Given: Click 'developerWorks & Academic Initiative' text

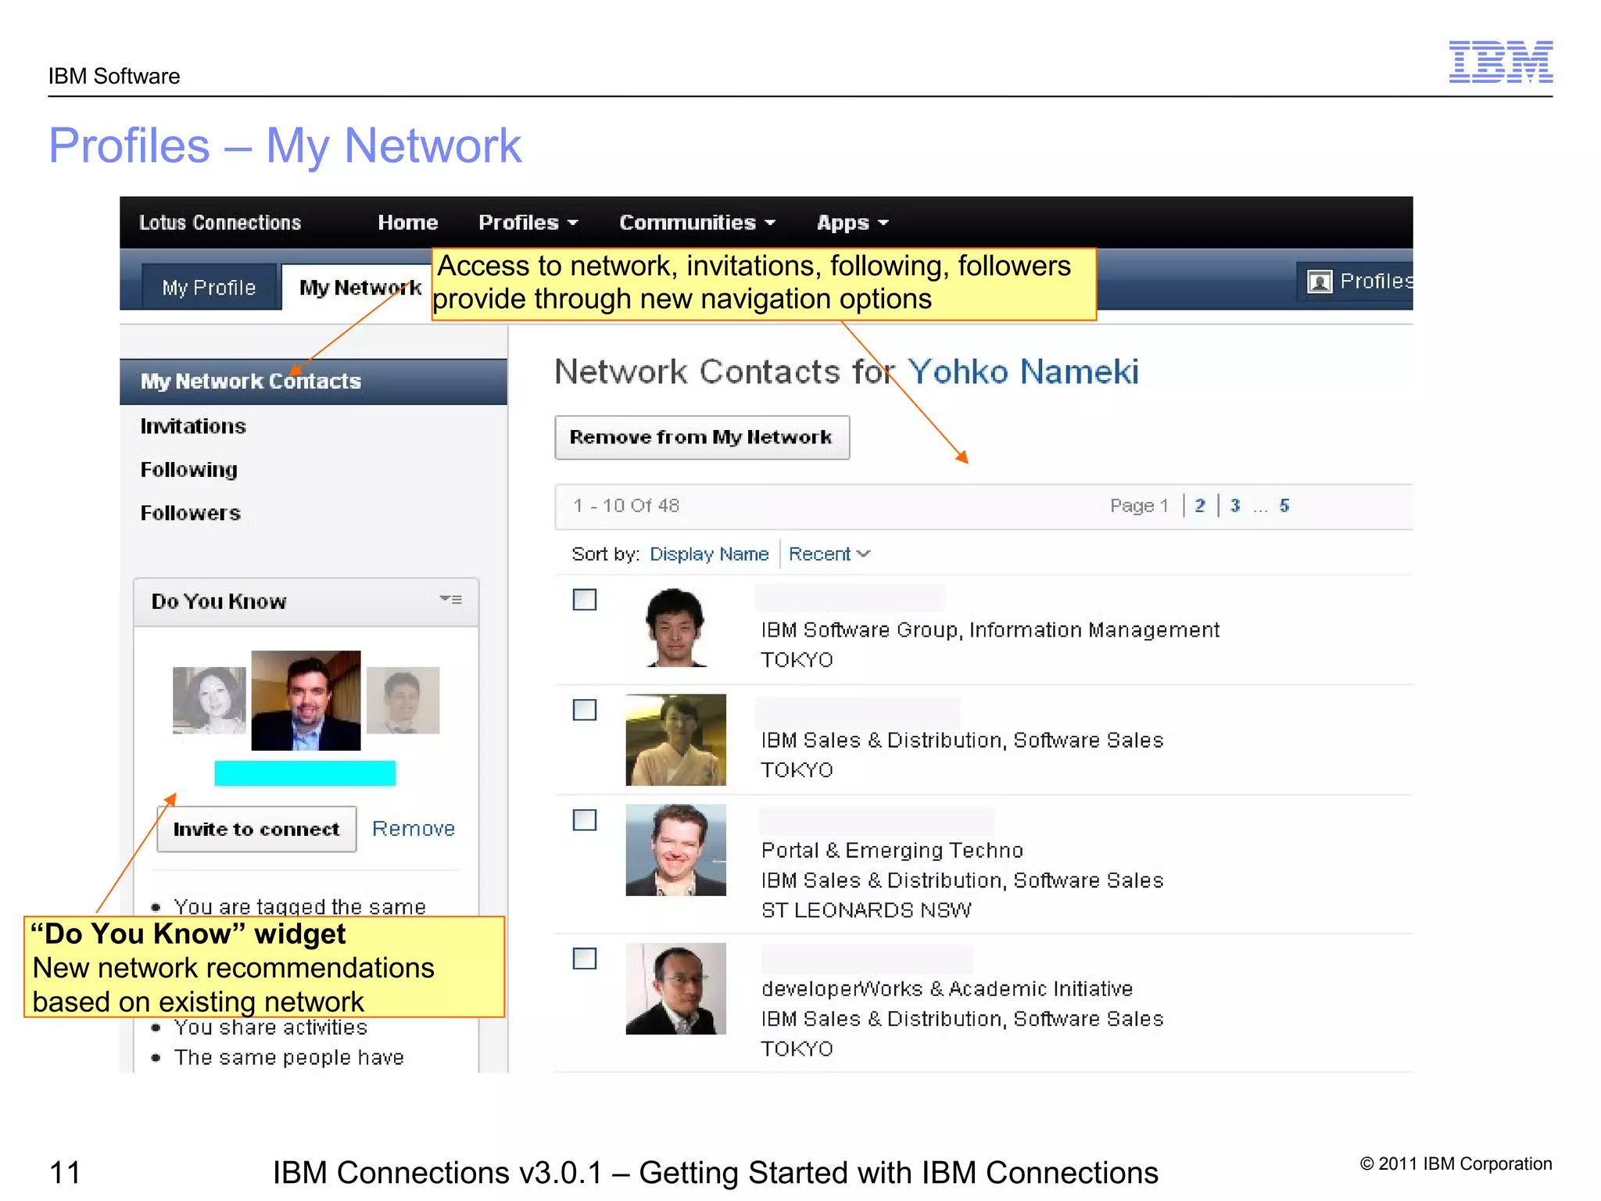Looking at the screenshot, I should (947, 989).
